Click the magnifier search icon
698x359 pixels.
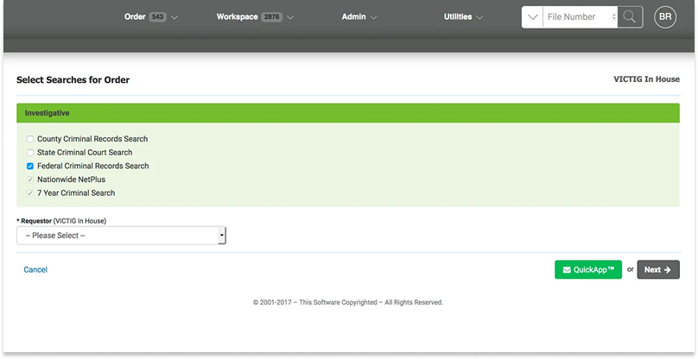click(x=630, y=17)
